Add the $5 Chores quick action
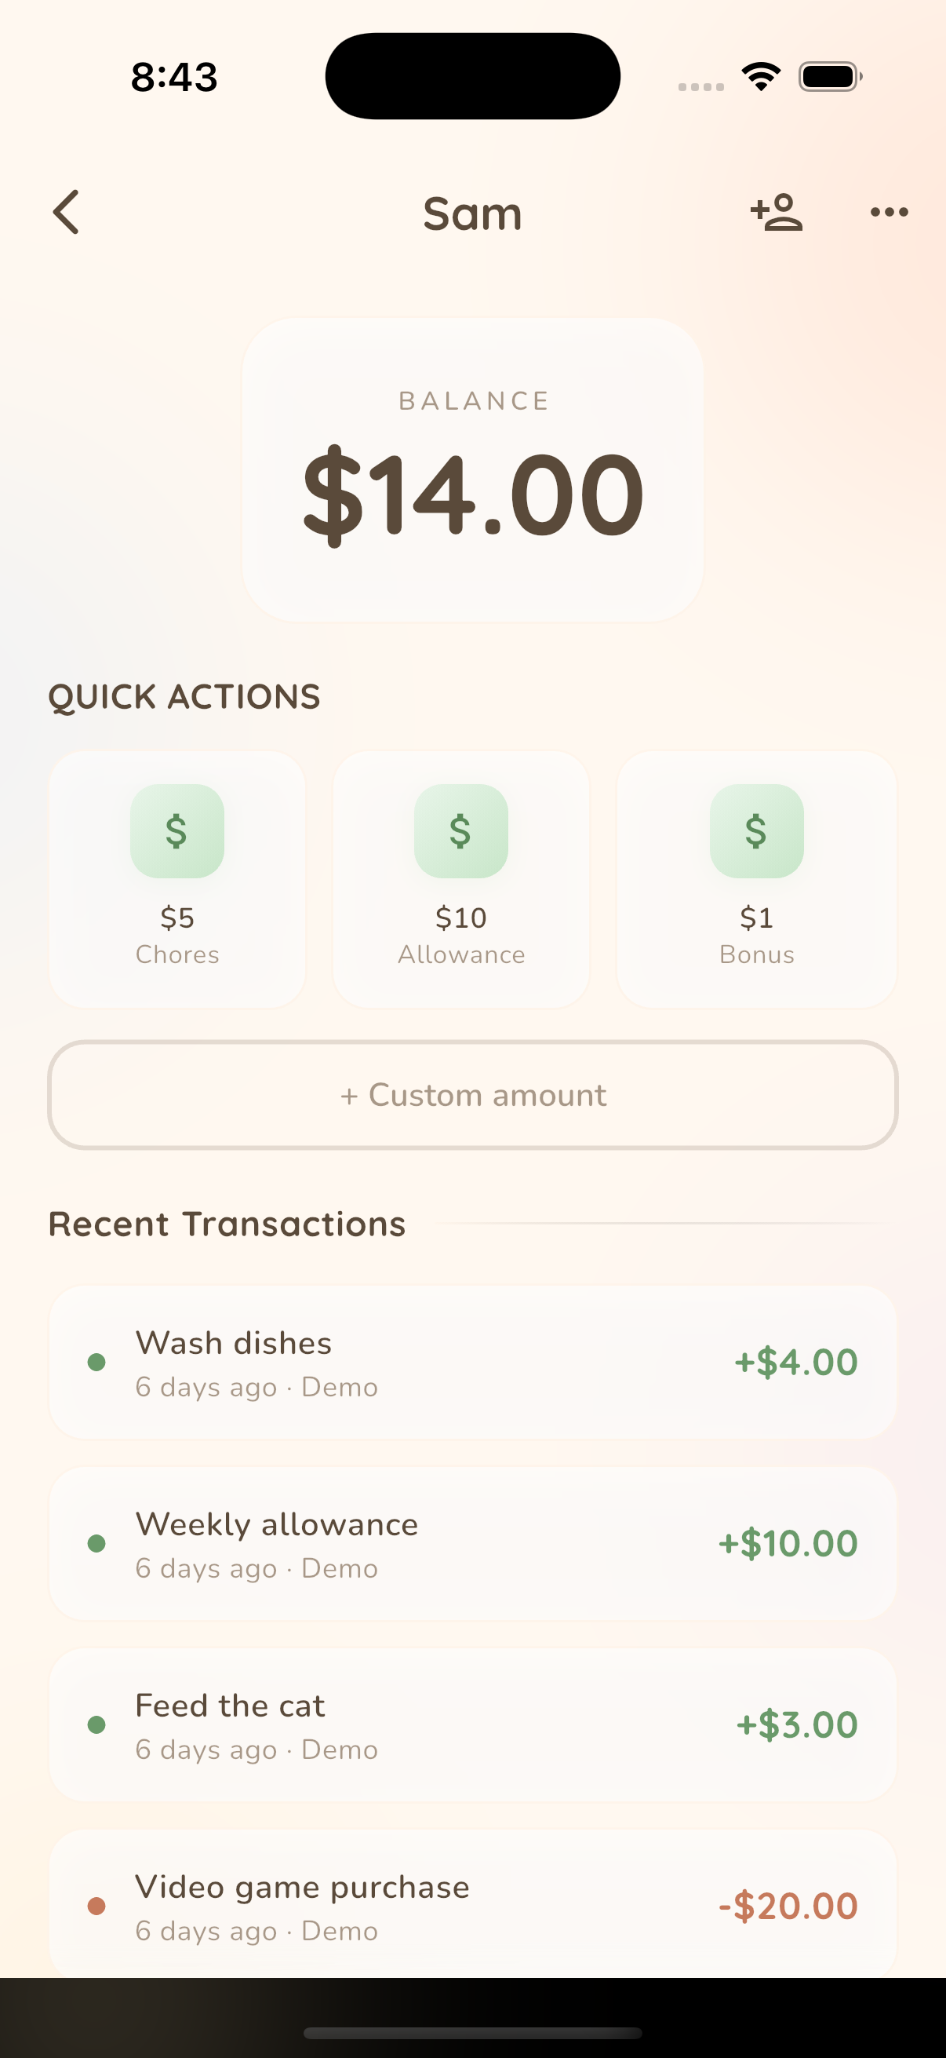Viewport: 946px width, 2058px height. tap(177, 935)
